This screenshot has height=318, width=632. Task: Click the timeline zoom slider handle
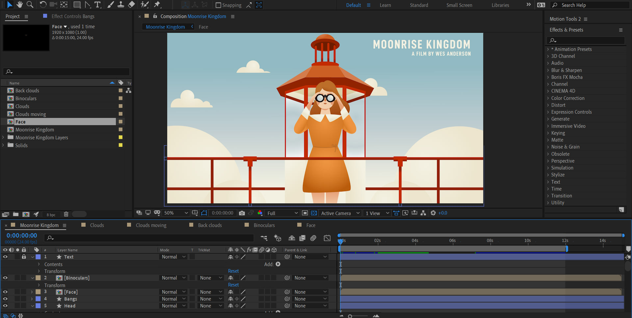[x=350, y=316]
